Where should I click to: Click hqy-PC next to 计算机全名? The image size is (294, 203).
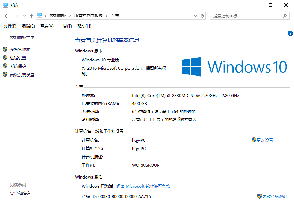pos(139,149)
